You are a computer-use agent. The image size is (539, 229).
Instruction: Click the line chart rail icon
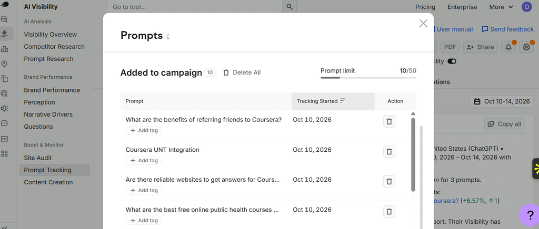4,139
